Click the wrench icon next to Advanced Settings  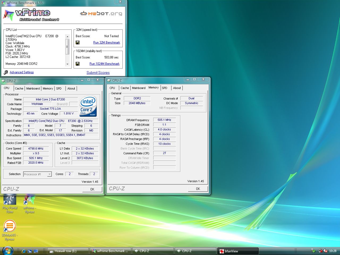(6, 72)
